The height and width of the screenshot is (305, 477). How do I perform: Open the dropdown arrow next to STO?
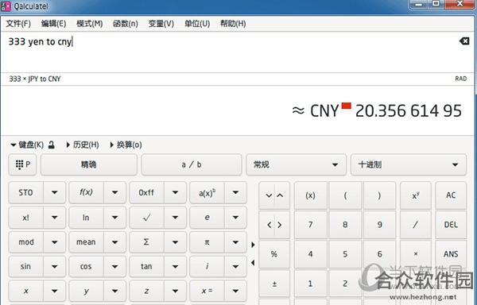pos(54,192)
